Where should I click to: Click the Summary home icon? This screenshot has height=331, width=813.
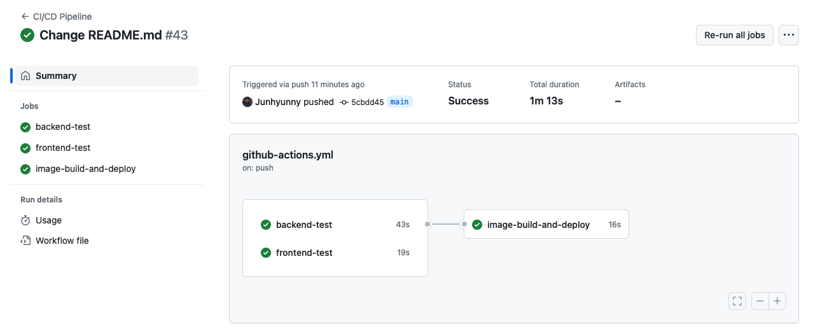(x=25, y=76)
